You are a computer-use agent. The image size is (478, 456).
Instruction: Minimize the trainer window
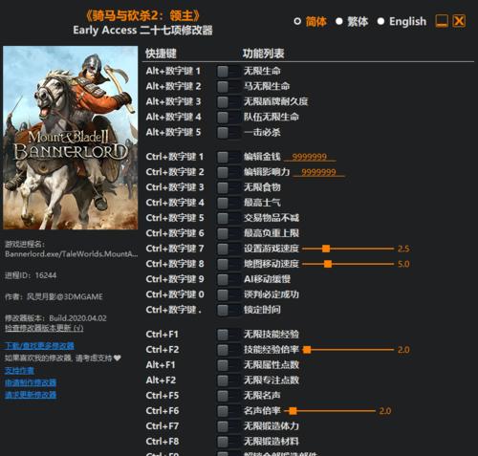(x=442, y=21)
